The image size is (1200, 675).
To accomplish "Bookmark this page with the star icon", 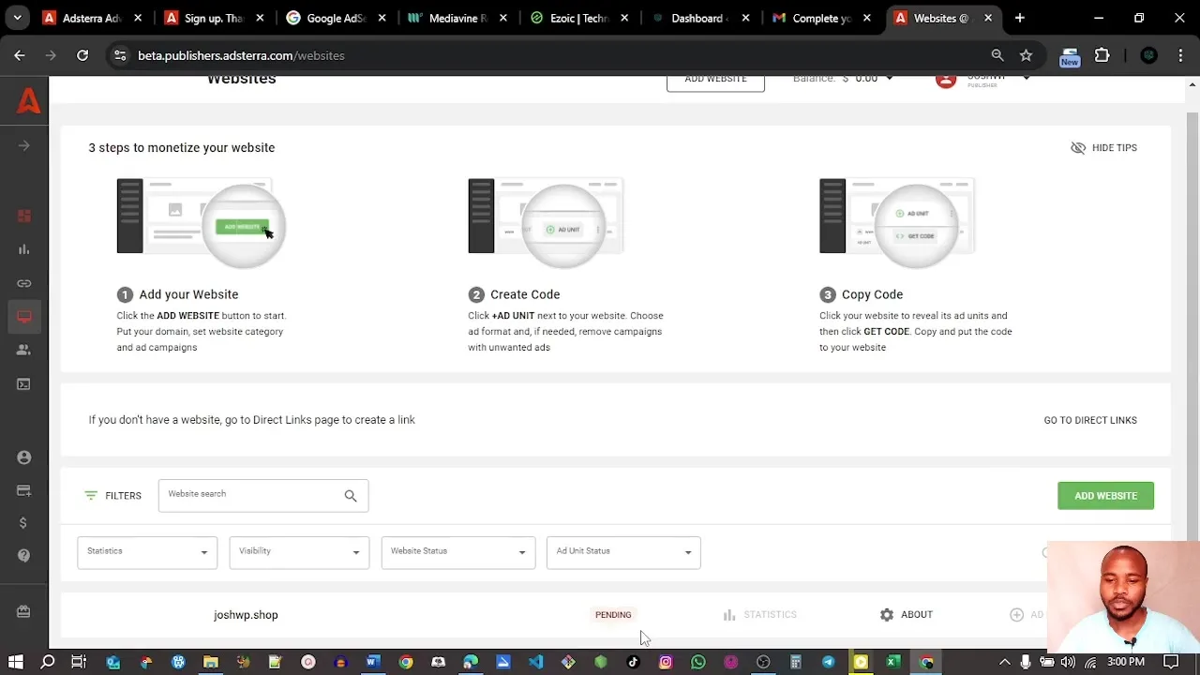I will [x=1027, y=55].
